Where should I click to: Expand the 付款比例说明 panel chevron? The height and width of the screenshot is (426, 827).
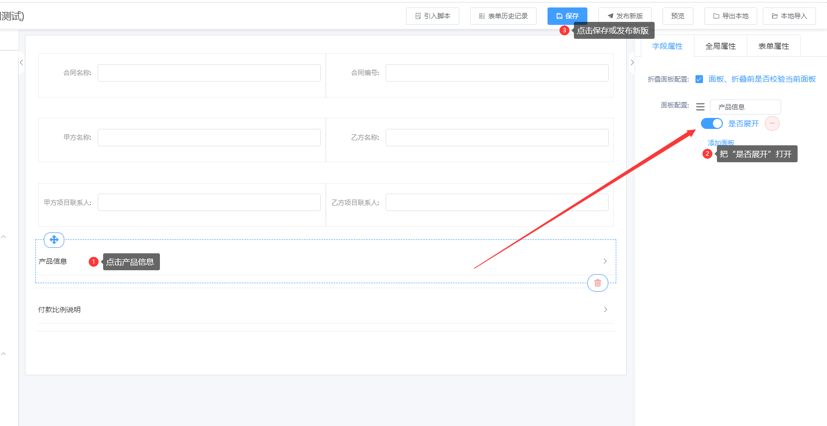click(x=605, y=310)
